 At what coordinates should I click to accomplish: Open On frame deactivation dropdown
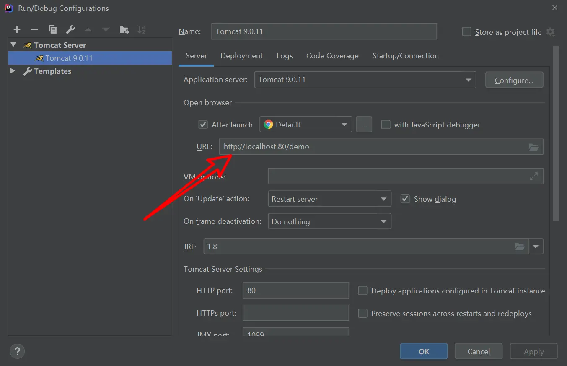[329, 221]
